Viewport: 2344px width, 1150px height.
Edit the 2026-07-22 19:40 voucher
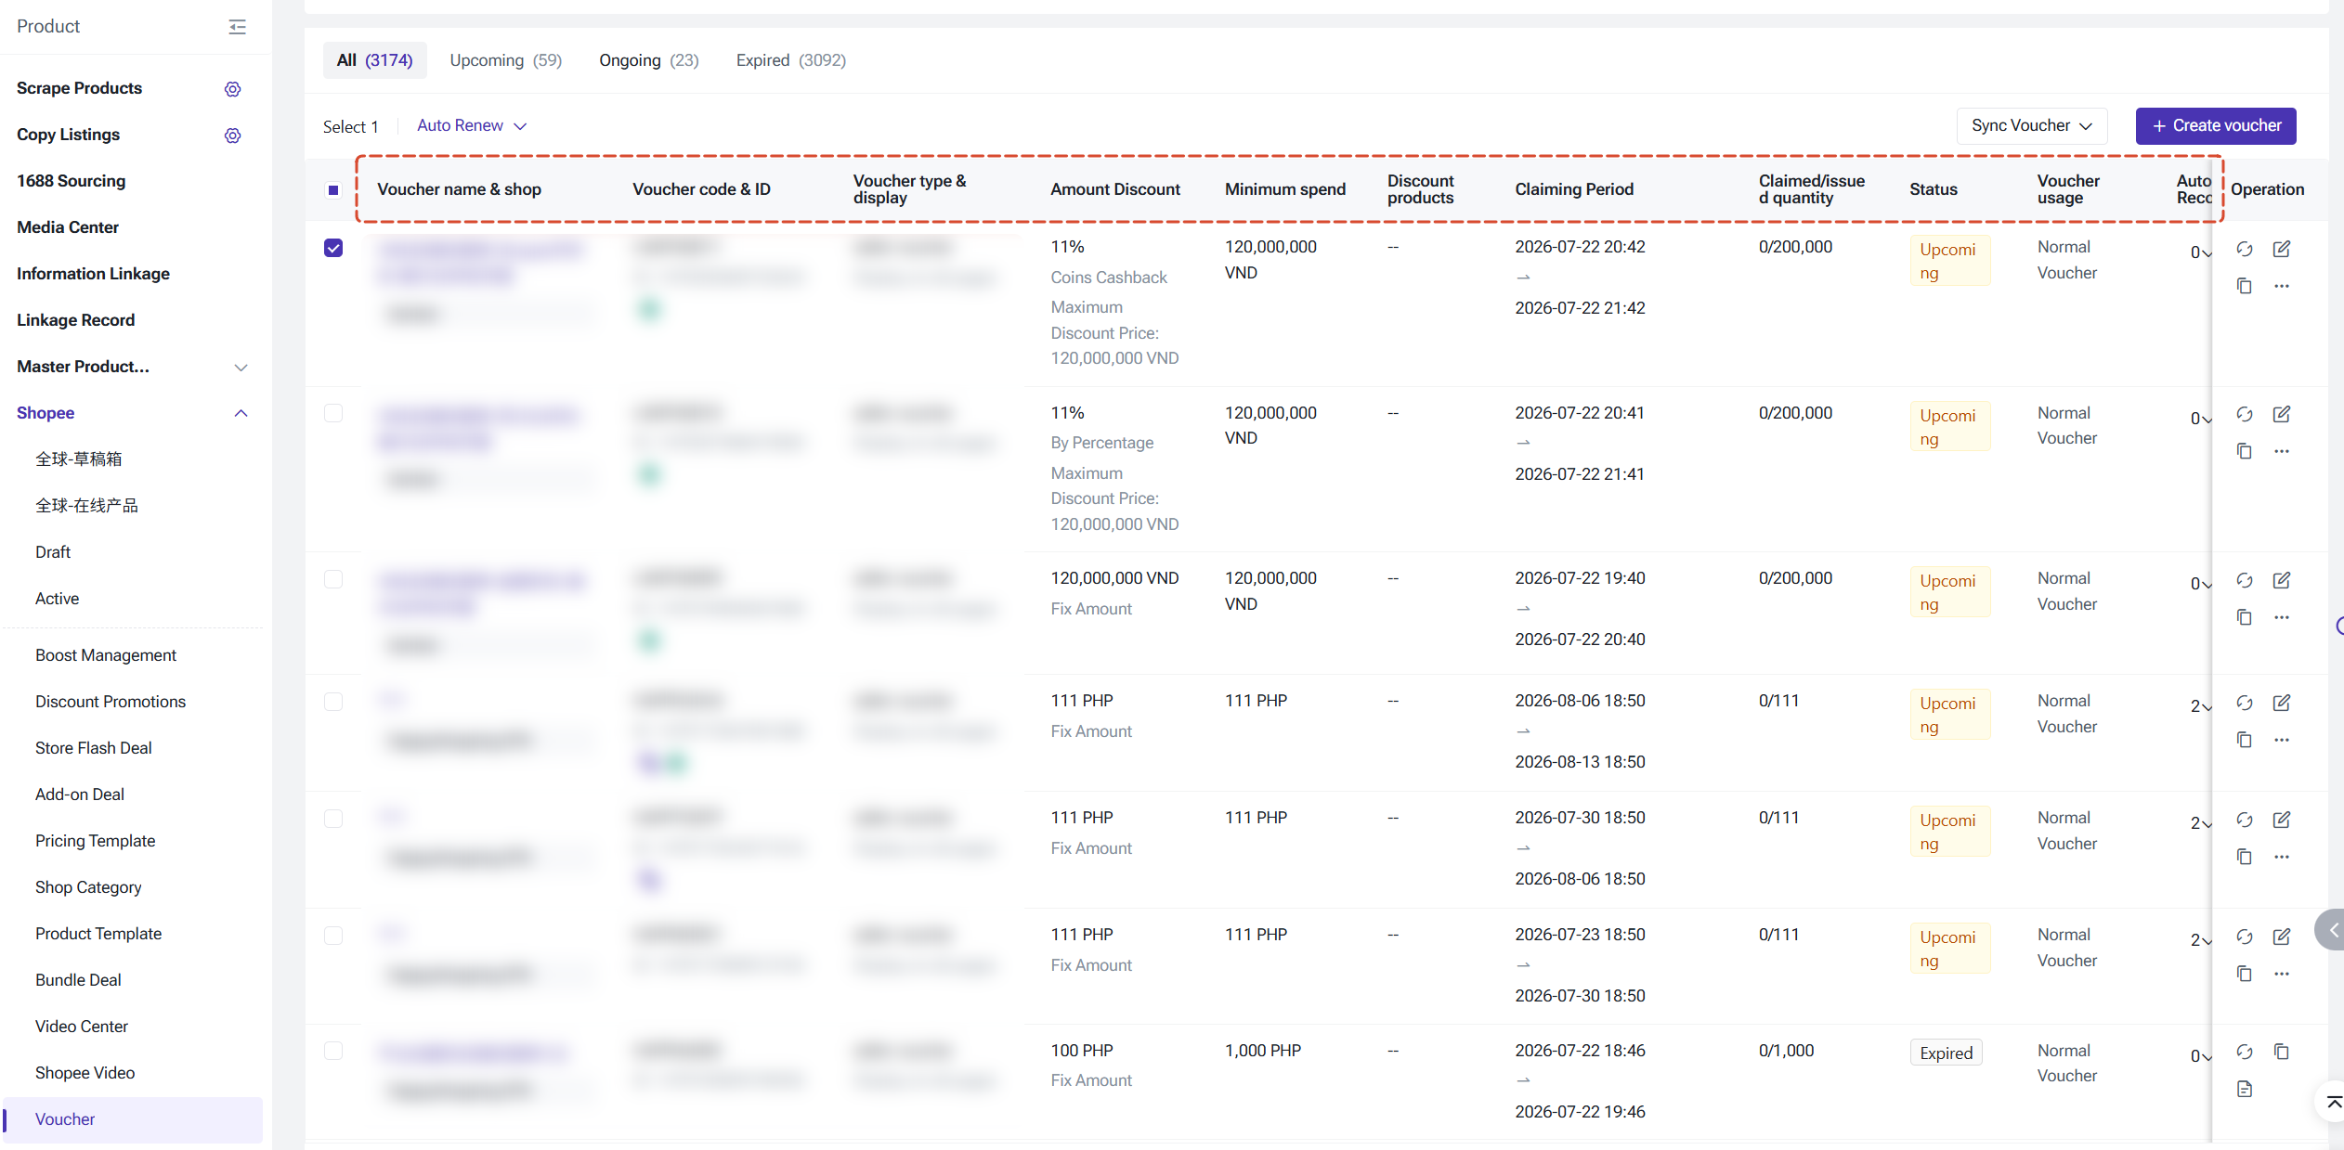(2282, 580)
